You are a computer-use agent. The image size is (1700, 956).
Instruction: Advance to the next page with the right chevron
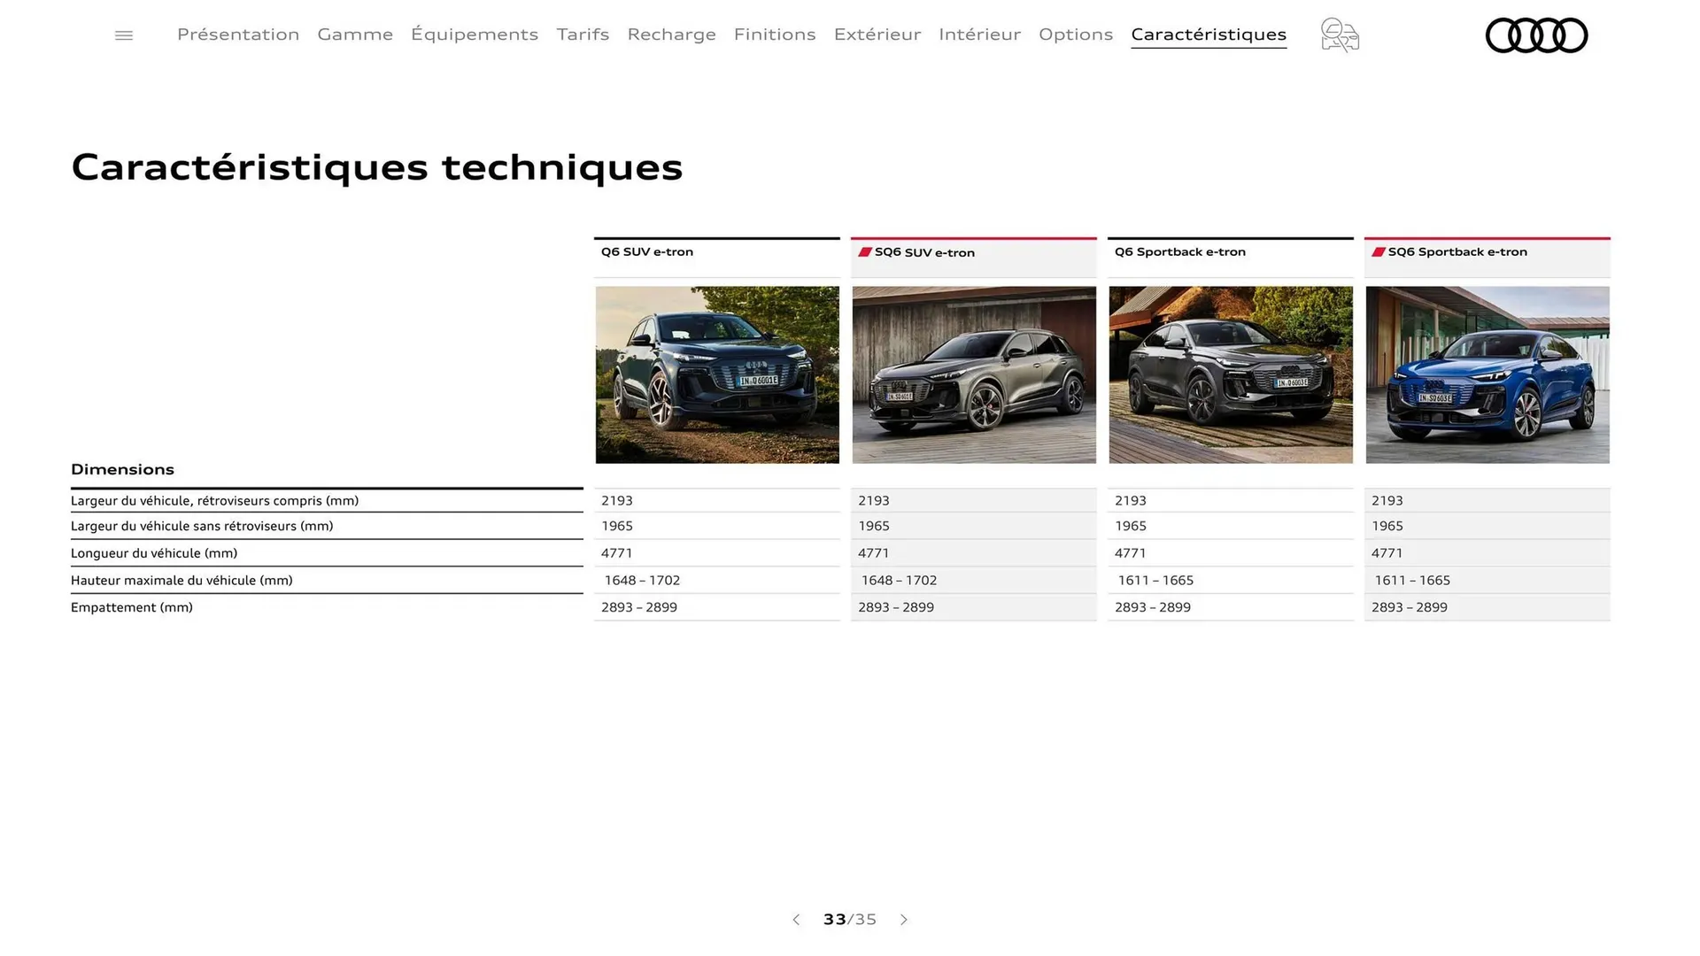(904, 920)
